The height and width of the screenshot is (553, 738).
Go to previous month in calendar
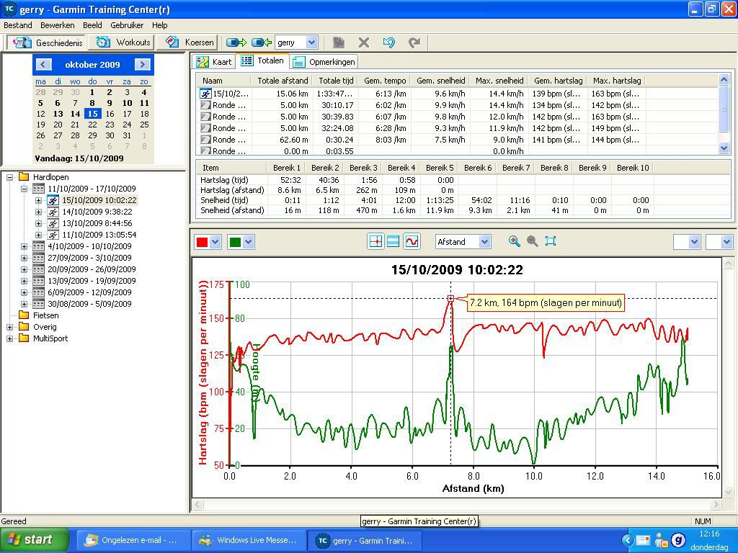(x=43, y=65)
